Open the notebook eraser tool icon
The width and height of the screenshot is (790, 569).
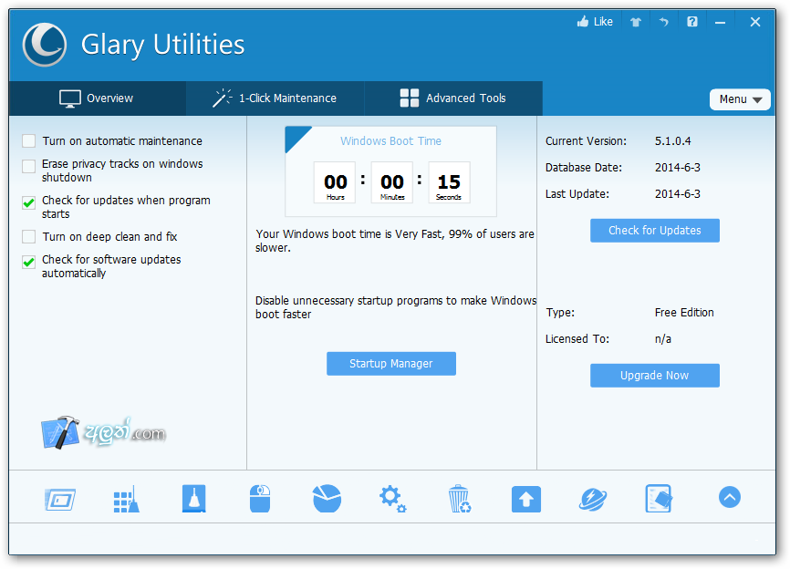[x=659, y=499]
